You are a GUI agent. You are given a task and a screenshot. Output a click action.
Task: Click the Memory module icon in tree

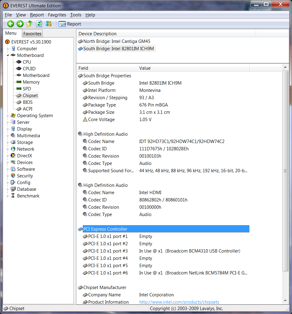coord(19,82)
